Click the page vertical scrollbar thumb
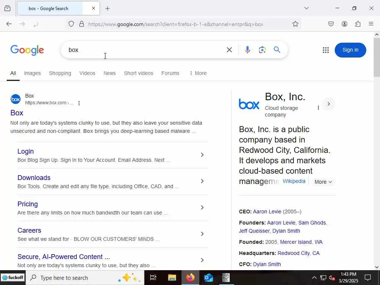380x285 pixels. tap(377, 57)
